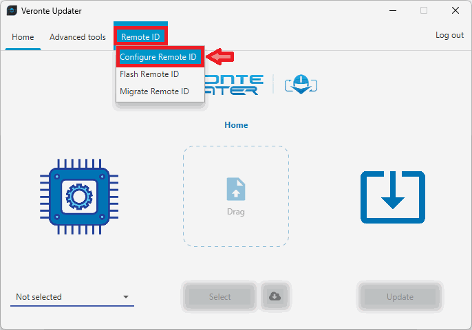Switch to the Home tab

point(23,36)
